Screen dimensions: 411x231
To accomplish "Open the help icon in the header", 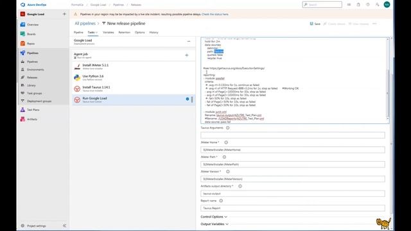I will [368, 4].
